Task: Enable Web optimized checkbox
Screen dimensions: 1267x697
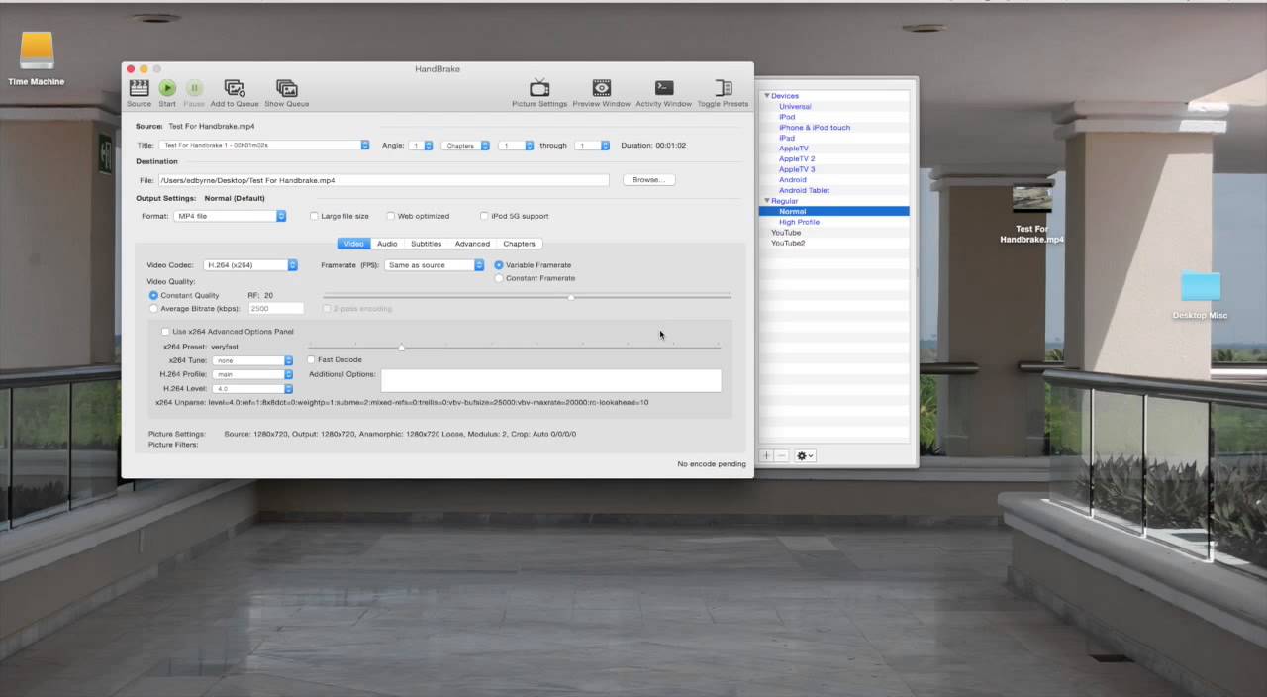Action: (x=391, y=216)
